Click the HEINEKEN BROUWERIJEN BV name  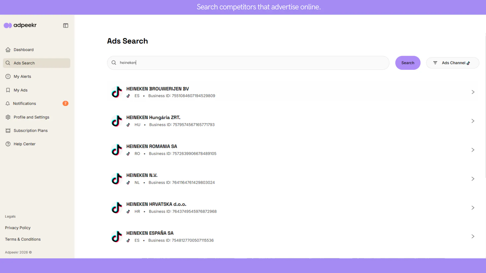click(157, 89)
